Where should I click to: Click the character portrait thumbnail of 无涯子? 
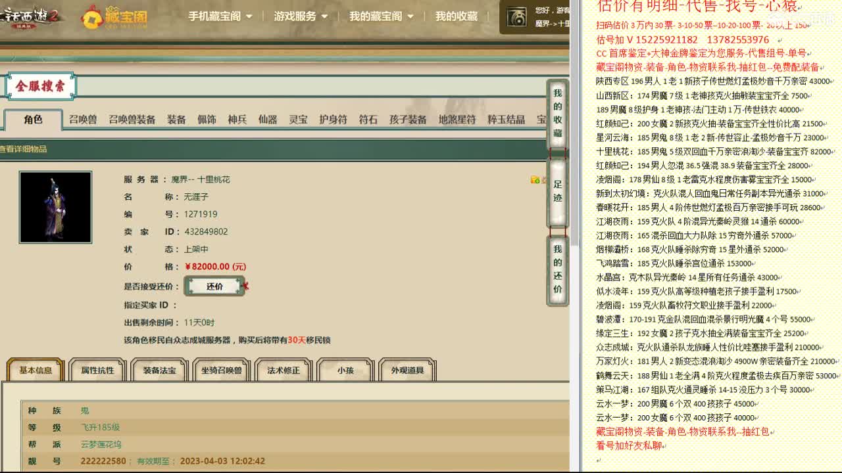pyautogui.click(x=55, y=207)
